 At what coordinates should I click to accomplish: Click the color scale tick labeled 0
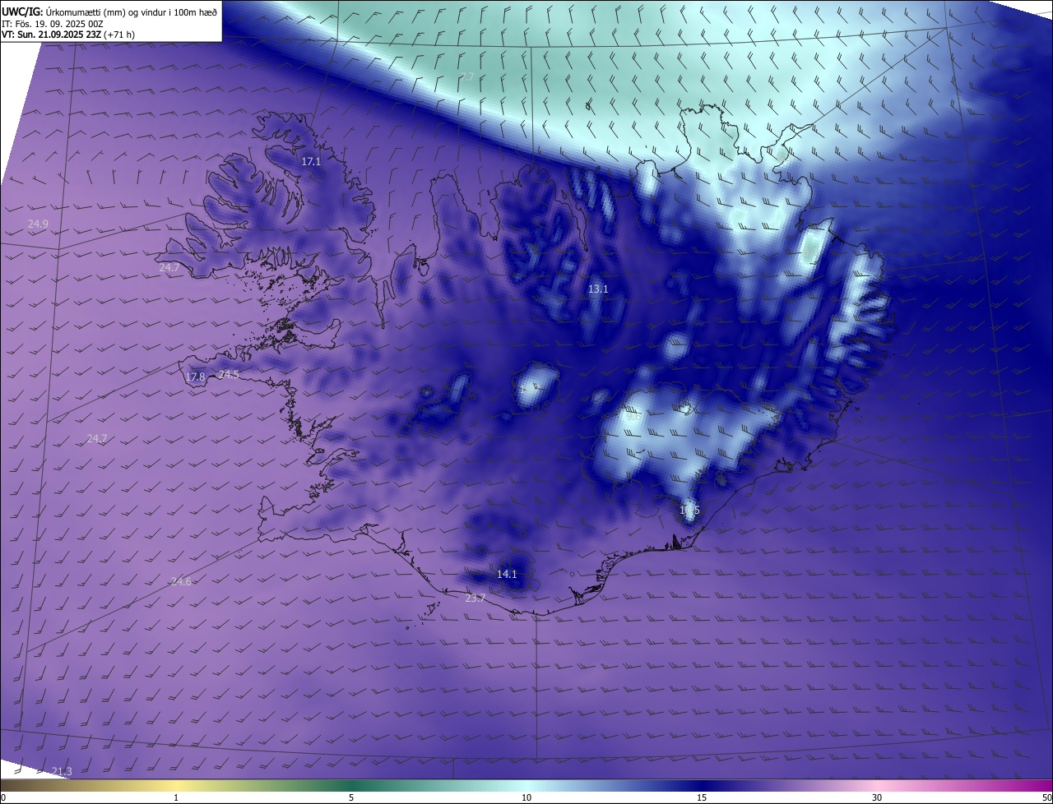(x=3, y=797)
